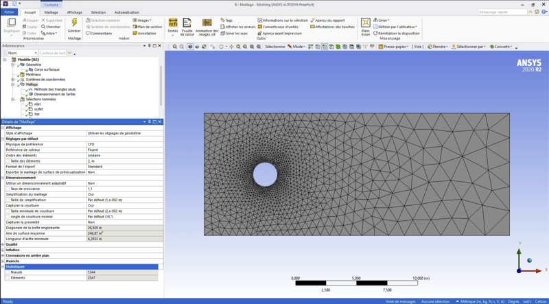The width and height of the screenshot is (549, 304).
Task: Click Afficher les erreurs
Action: pos(237,27)
